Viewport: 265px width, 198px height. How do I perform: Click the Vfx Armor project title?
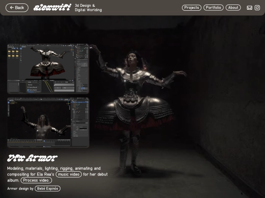32,158
